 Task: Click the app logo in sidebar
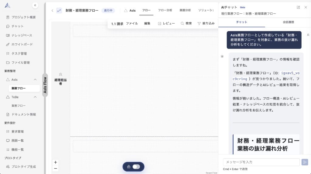pos(7,5)
